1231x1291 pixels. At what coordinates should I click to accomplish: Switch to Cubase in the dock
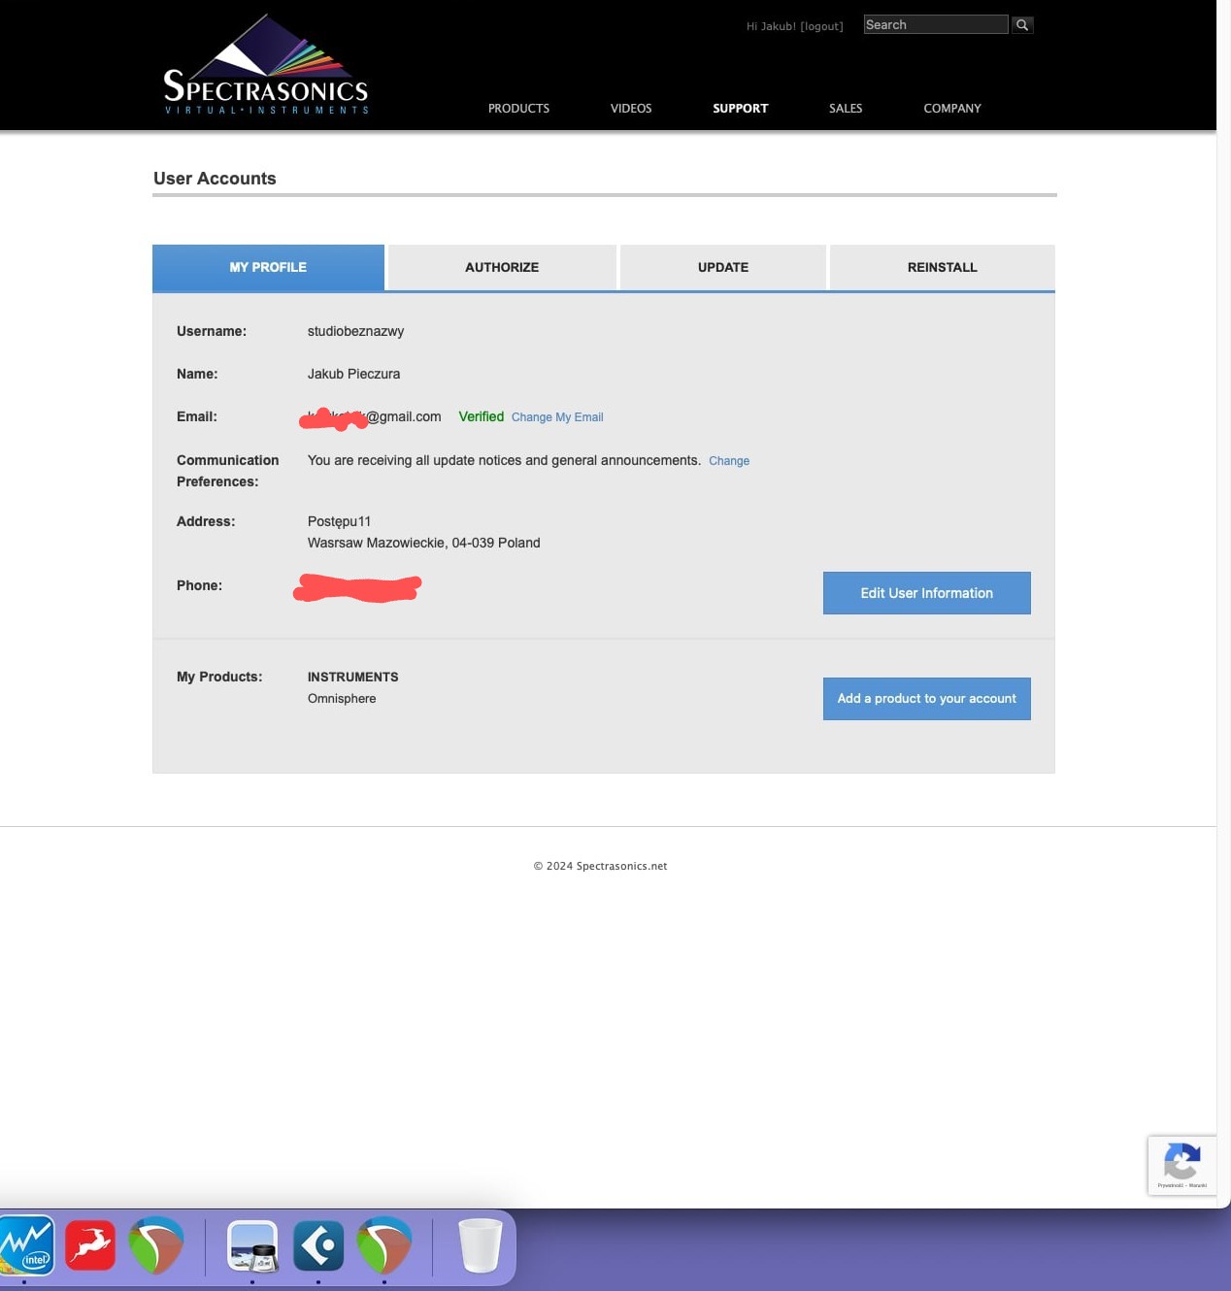[x=318, y=1245]
